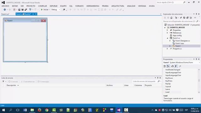Collapse the EVENTOS_MOUSE project node
Image resolution: width=201 pixels, height=113 pixels.
165,28
